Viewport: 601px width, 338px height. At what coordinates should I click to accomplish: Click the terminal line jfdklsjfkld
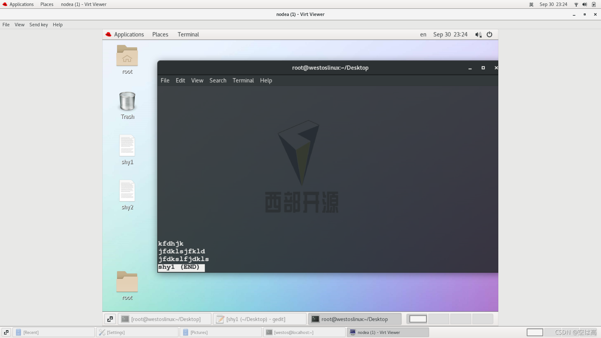tap(182, 251)
